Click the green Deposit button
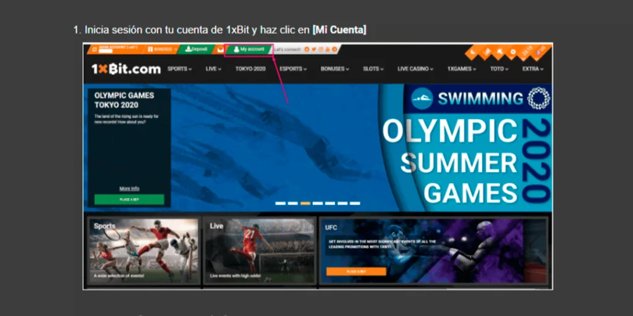The height and width of the screenshot is (316, 633). (x=197, y=49)
